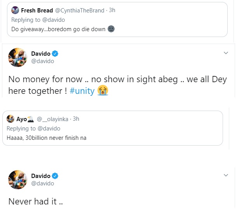The height and width of the screenshot is (222, 237).
Task: Click Davido's name on the "No money" tweet
Action: click(41, 53)
